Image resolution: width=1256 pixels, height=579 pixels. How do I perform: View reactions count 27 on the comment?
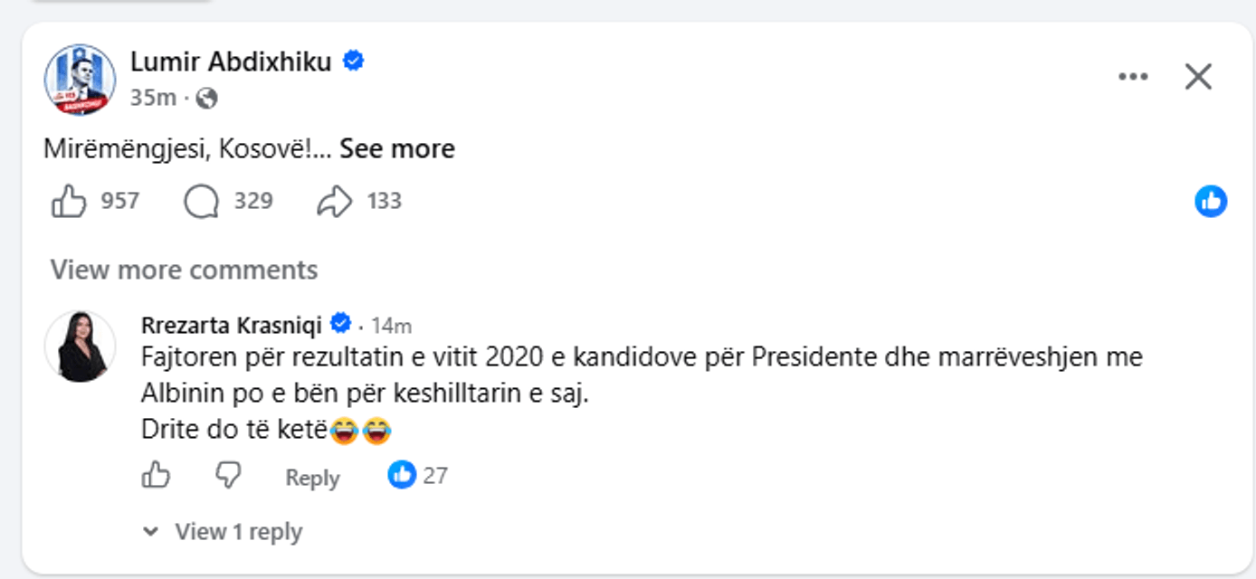(x=418, y=475)
